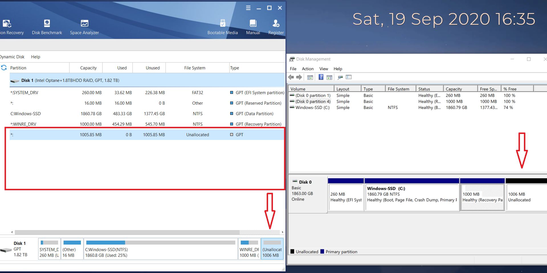Viewport: 547px width, 273px height.
Task: Click the Disk Management back arrow
Action: tap(291, 77)
